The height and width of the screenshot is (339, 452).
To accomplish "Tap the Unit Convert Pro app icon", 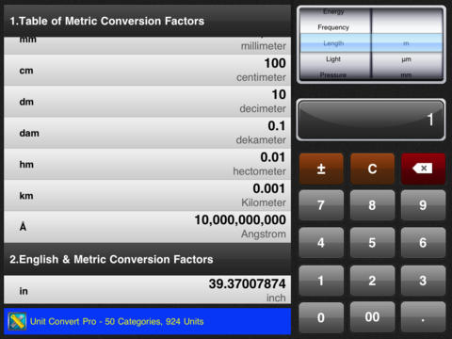I will click(17, 321).
